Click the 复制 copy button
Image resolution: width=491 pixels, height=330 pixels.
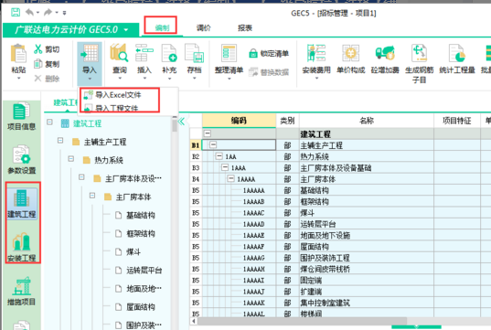[x=47, y=64]
